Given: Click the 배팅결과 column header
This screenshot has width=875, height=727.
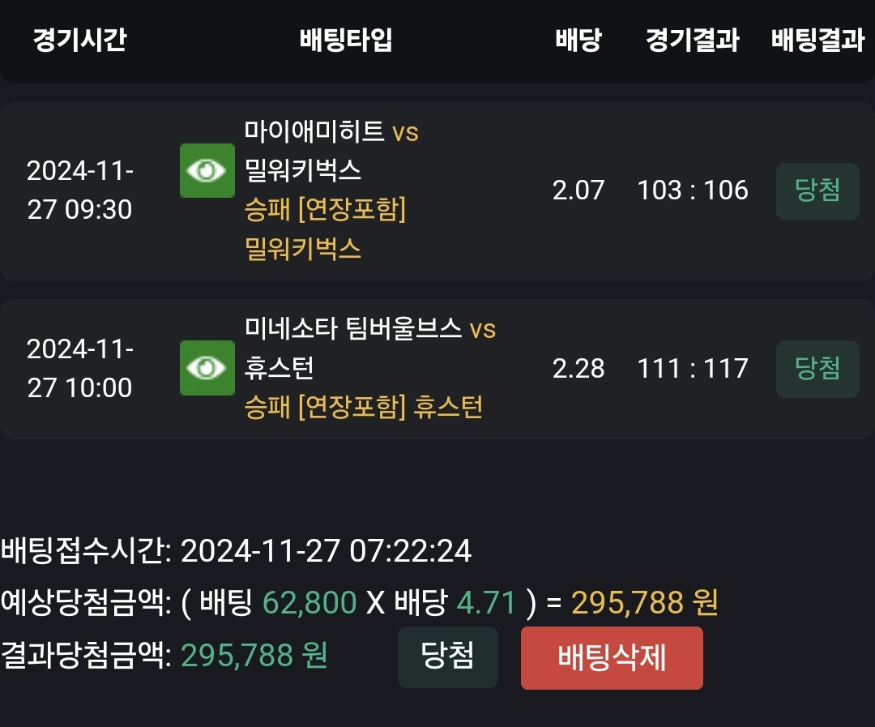Looking at the screenshot, I should pyautogui.click(x=817, y=40).
